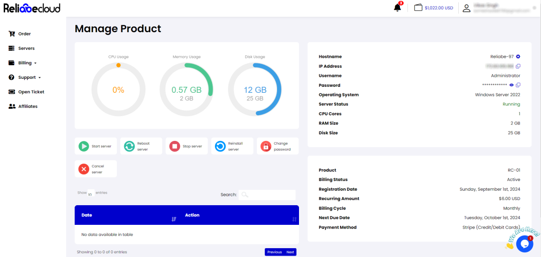The height and width of the screenshot is (257, 541).
Task: Click the Manage Product heading
Action: coord(118,28)
